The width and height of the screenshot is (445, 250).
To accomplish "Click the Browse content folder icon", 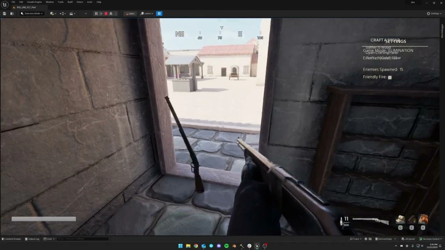I will (x=12, y=14).
